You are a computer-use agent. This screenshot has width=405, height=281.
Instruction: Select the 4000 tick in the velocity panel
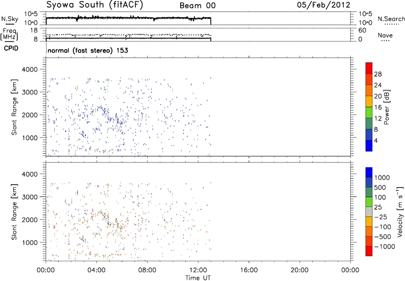(30, 174)
